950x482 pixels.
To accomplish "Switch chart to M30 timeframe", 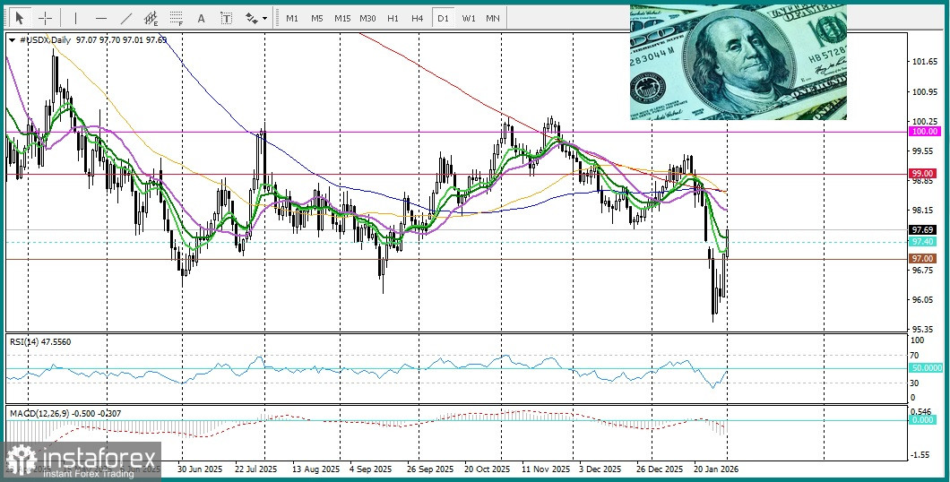I will (x=367, y=18).
